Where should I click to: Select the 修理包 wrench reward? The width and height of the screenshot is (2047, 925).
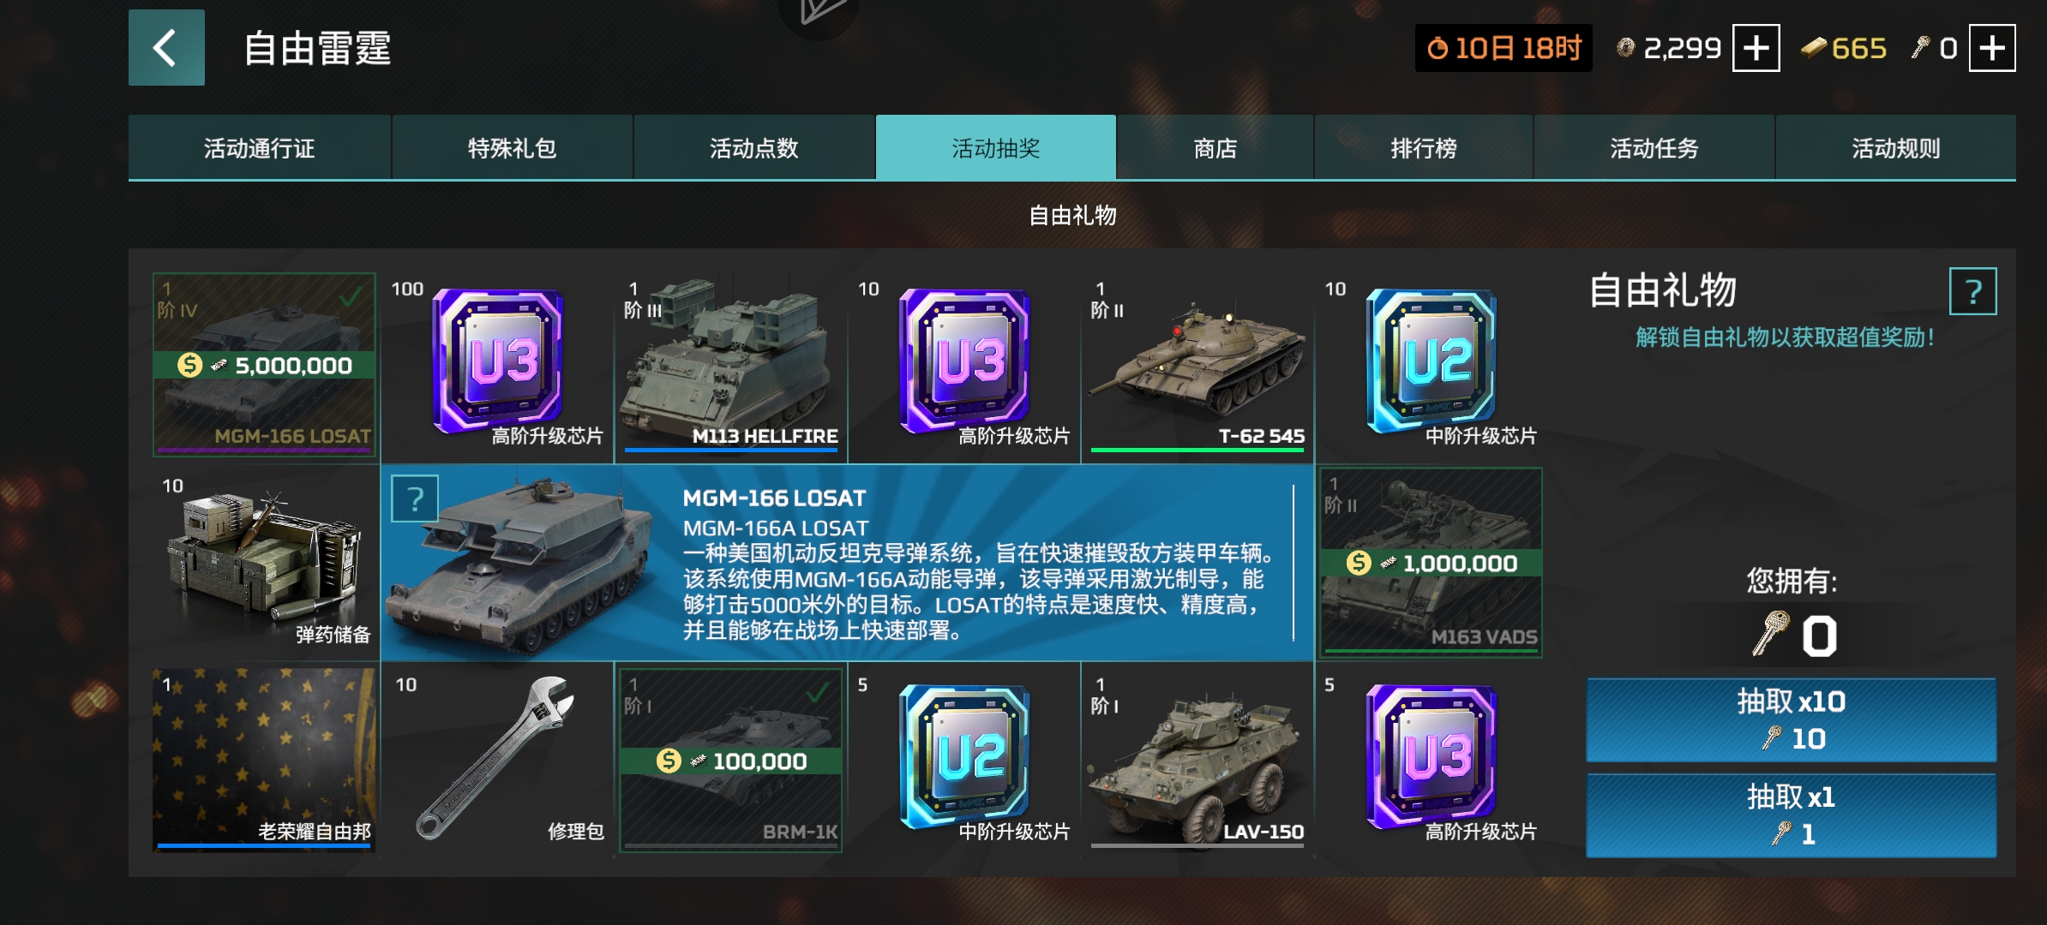point(497,760)
